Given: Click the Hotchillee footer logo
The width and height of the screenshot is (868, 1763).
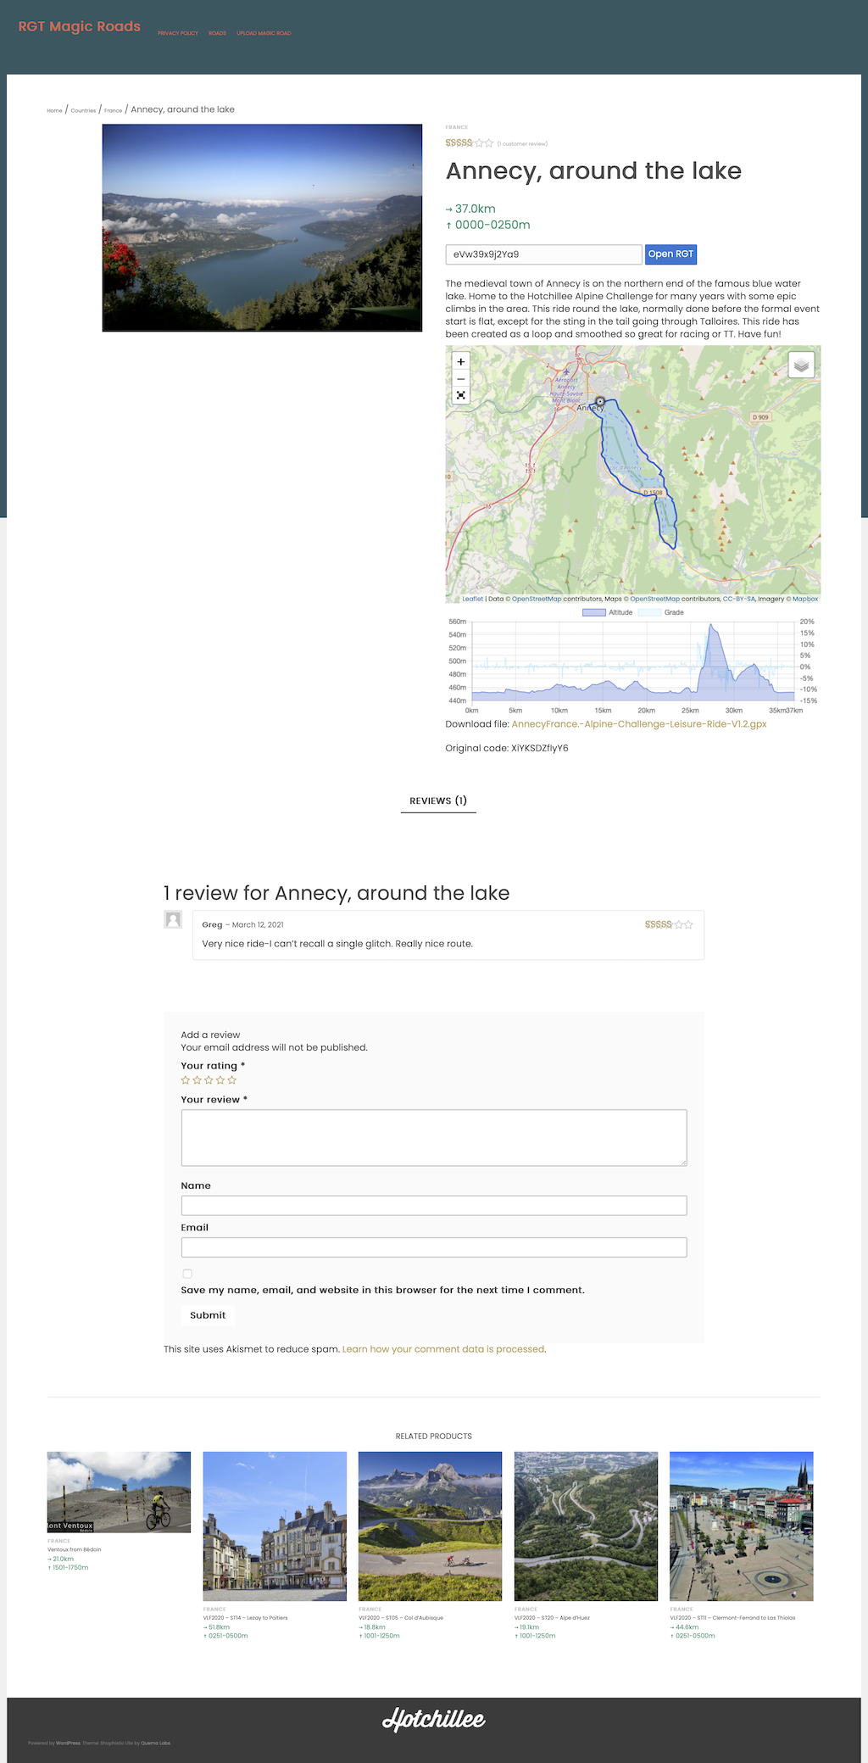Looking at the screenshot, I should pos(434,1719).
